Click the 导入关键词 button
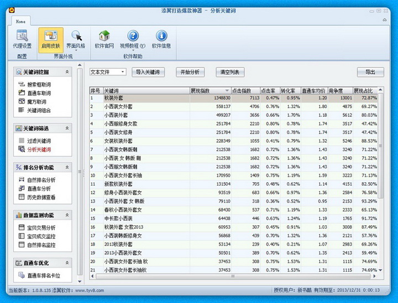This screenshot has height=303, width=398. click(148, 72)
